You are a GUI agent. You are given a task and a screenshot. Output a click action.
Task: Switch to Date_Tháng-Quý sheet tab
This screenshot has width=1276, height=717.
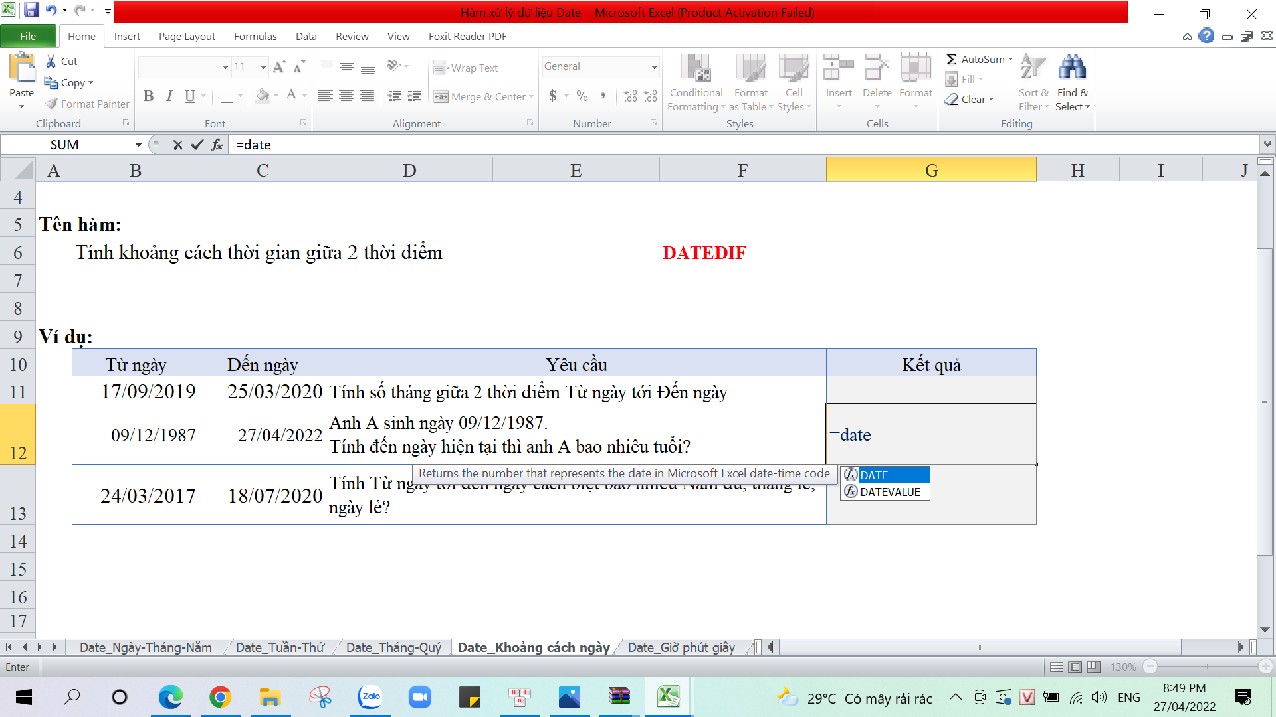[x=393, y=647]
